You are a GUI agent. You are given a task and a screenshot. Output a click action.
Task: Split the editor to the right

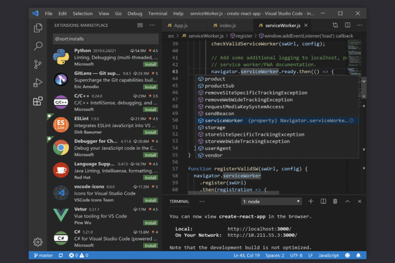tap(348, 25)
